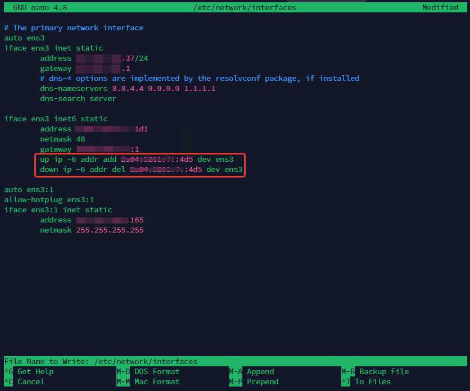This screenshot has width=470, height=391.
Task: Click the GNU nano 4.8 version label
Action: point(34,7)
